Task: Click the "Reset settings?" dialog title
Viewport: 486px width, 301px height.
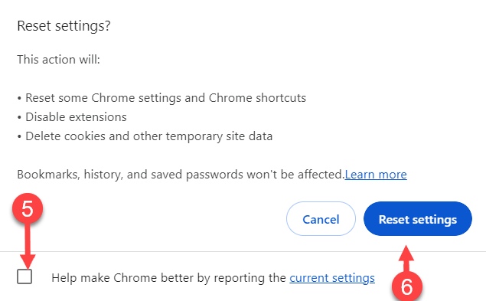Action: pyautogui.click(x=64, y=26)
